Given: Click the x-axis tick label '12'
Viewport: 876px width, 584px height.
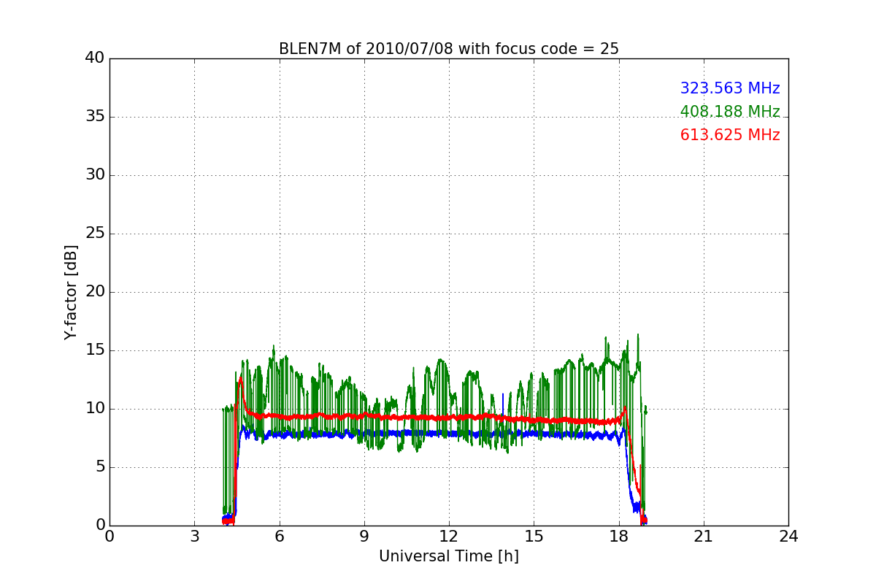Looking at the screenshot, I should pos(448,537).
